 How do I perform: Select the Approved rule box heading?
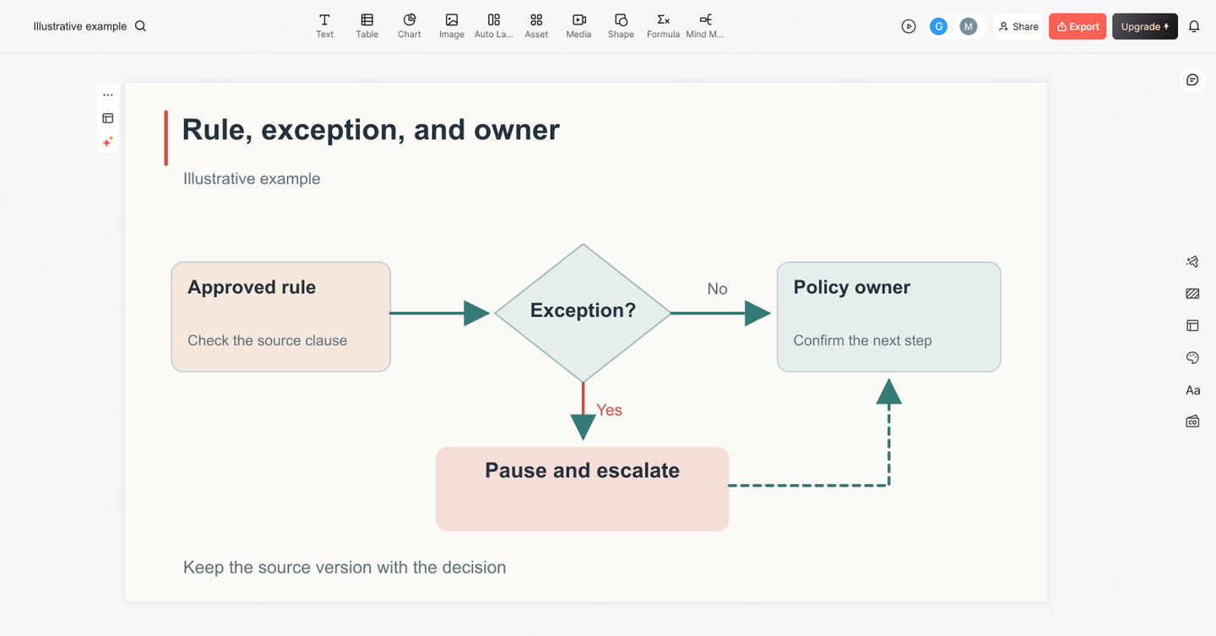tap(252, 287)
